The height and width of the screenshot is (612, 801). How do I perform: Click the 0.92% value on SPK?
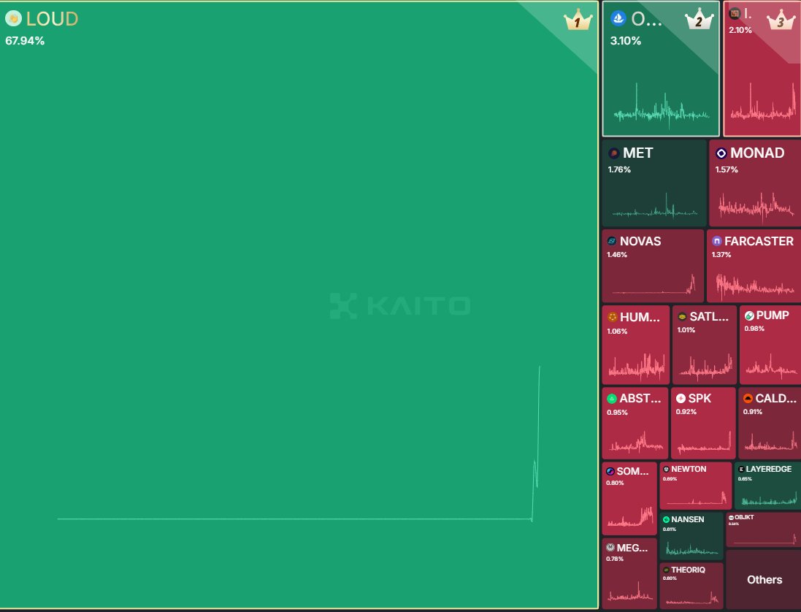pyautogui.click(x=686, y=412)
